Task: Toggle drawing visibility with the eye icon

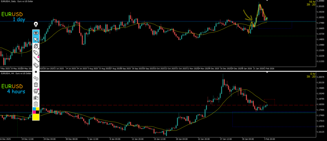Action: (x=36, y=32)
